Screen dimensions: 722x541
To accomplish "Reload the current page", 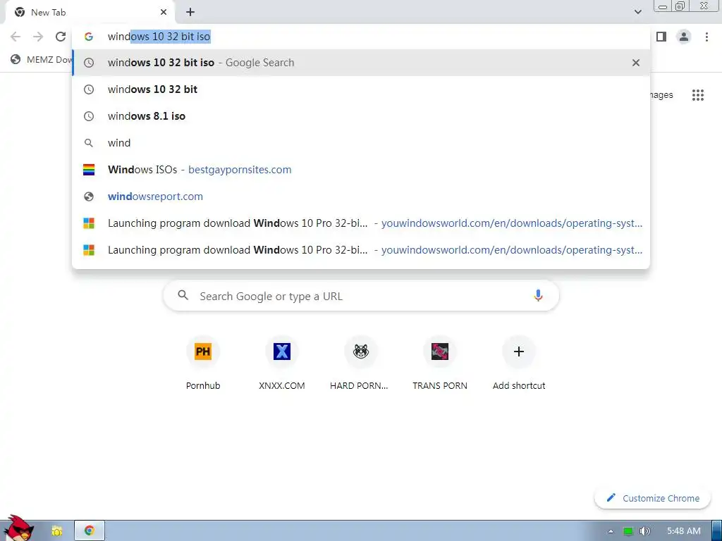I will (x=61, y=37).
